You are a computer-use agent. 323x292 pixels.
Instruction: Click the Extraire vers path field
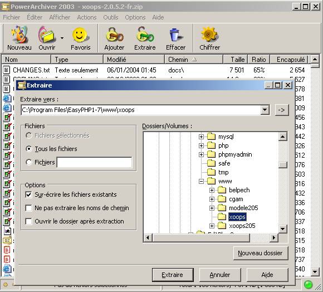pos(141,110)
